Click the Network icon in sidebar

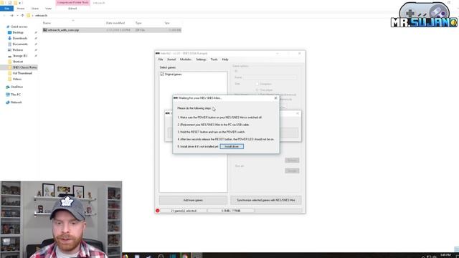click(8, 102)
